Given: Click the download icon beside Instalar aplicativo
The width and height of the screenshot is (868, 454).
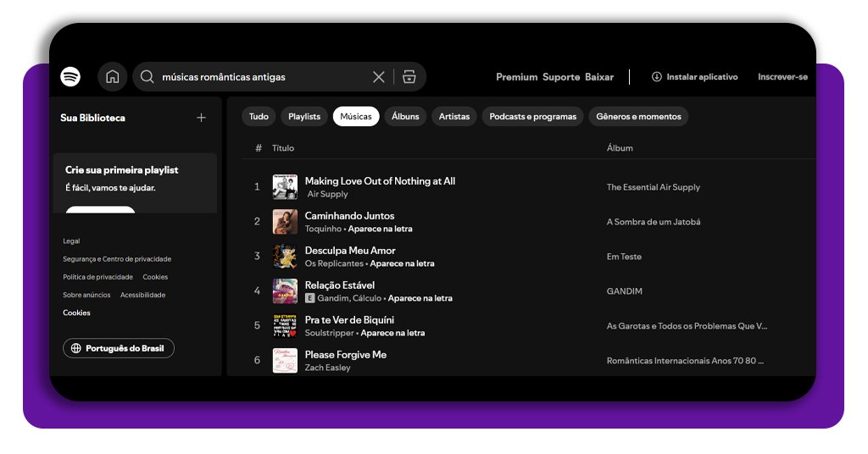Looking at the screenshot, I should pyautogui.click(x=657, y=77).
